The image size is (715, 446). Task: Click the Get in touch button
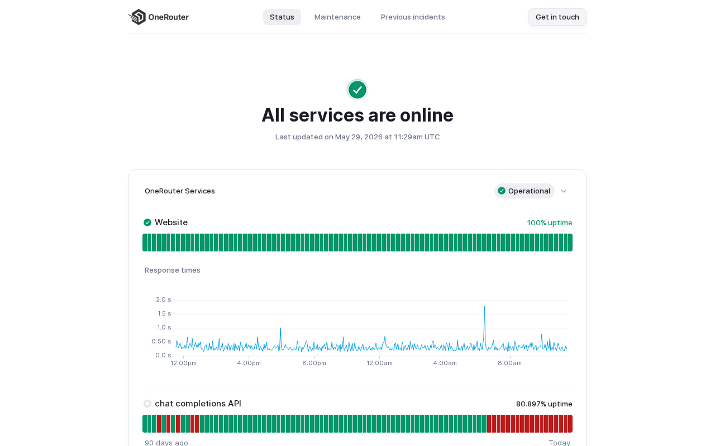click(557, 17)
